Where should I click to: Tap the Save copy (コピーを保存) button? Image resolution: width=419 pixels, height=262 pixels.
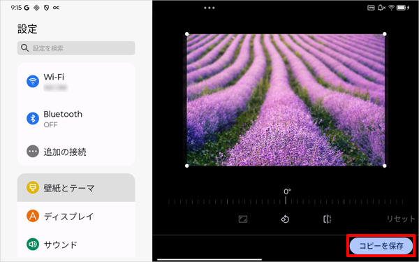[x=381, y=246]
